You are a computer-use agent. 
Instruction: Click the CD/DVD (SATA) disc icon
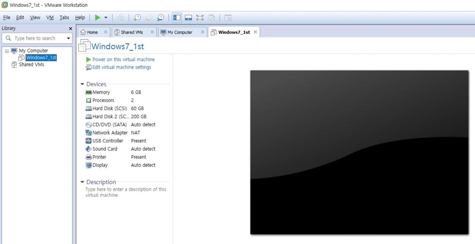coord(89,125)
